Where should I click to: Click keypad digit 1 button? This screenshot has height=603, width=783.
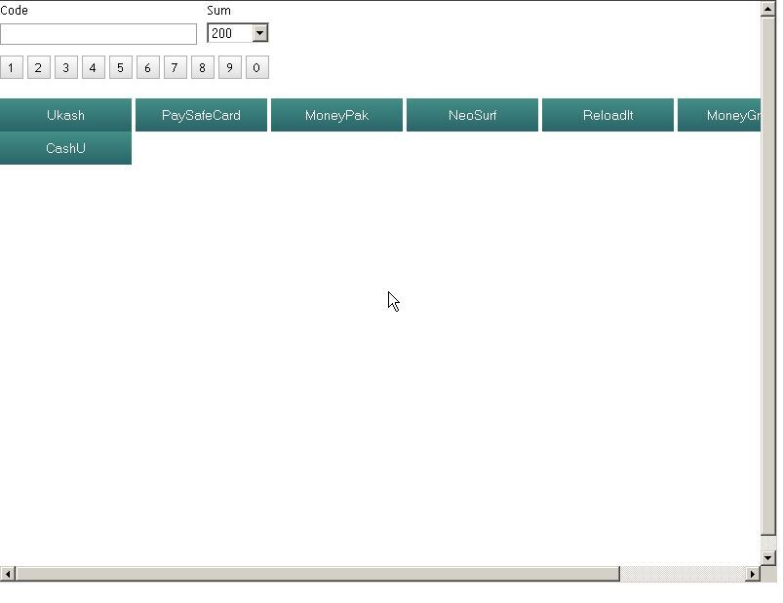[x=12, y=67]
